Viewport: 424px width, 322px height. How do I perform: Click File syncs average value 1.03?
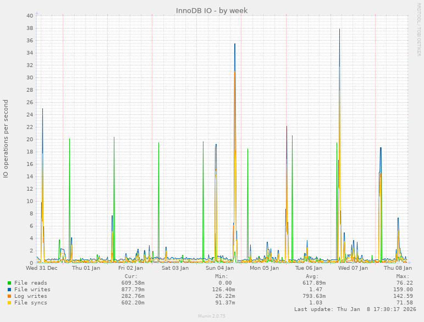[x=316, y=303]
